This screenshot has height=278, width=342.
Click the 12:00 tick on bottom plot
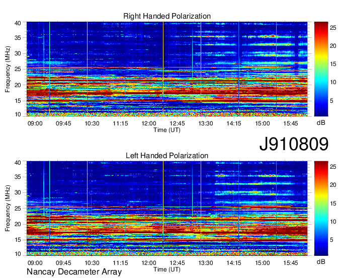(x=149, y=263)
